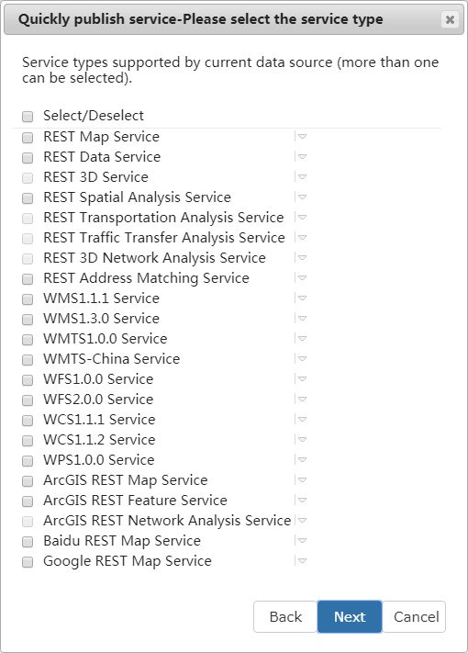Screen dimensions: 468x653
Task: Expand the arrow for WMTS-China Service
Action: [303, 358]
